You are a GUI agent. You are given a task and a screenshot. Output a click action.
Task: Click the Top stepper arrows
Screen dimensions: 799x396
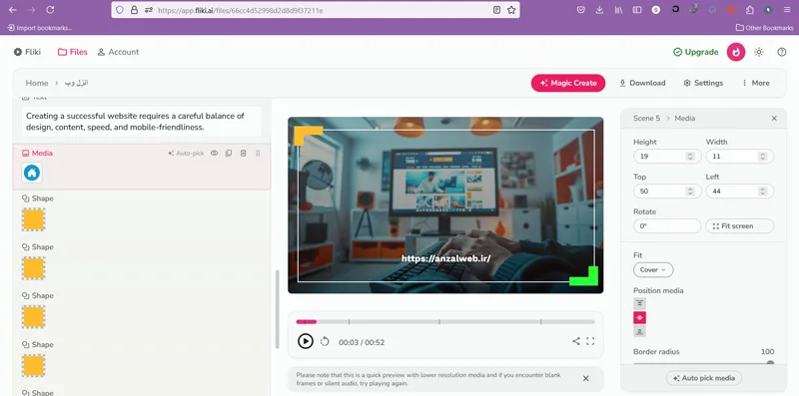(x=690, y=192)
